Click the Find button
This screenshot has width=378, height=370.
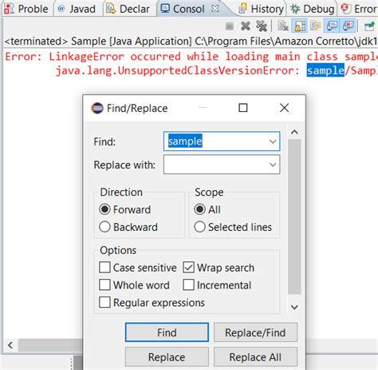click(167, 332)
